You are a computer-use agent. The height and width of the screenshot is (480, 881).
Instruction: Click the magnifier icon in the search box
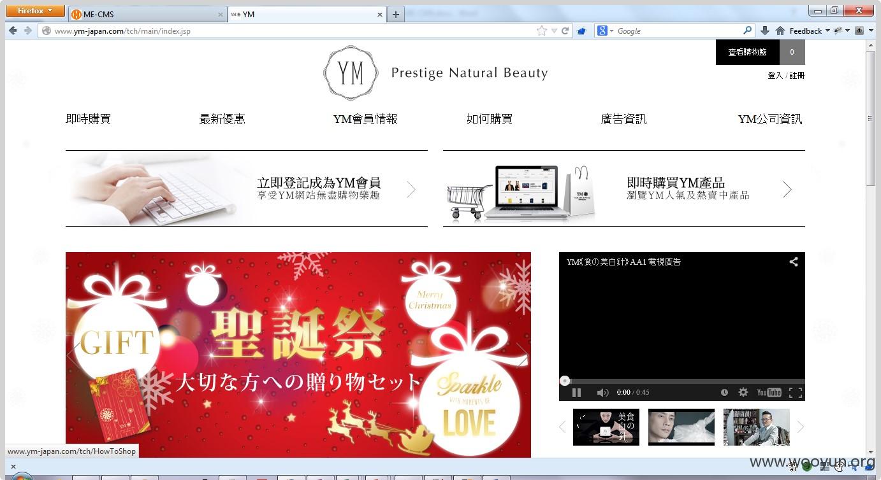(748, 31)
